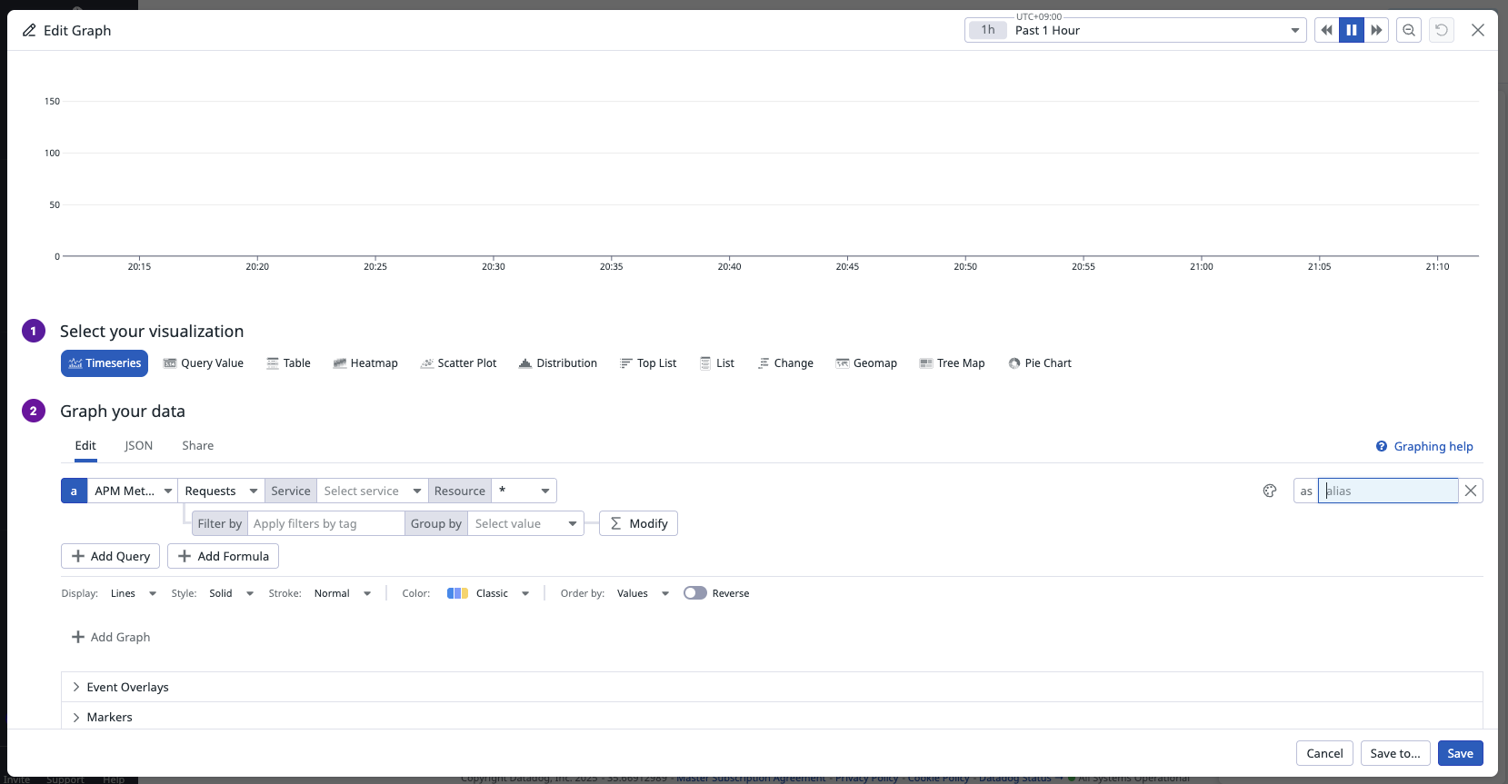Click the reset zoom icon

pyautogui.click(x=1442, y=30)
